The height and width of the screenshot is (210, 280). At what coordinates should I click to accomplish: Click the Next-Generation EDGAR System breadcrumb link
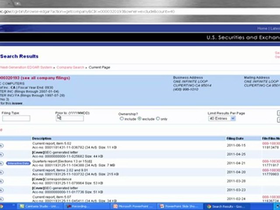point(26,67)
